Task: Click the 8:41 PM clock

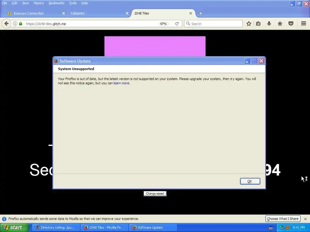Action: [299, 227]
